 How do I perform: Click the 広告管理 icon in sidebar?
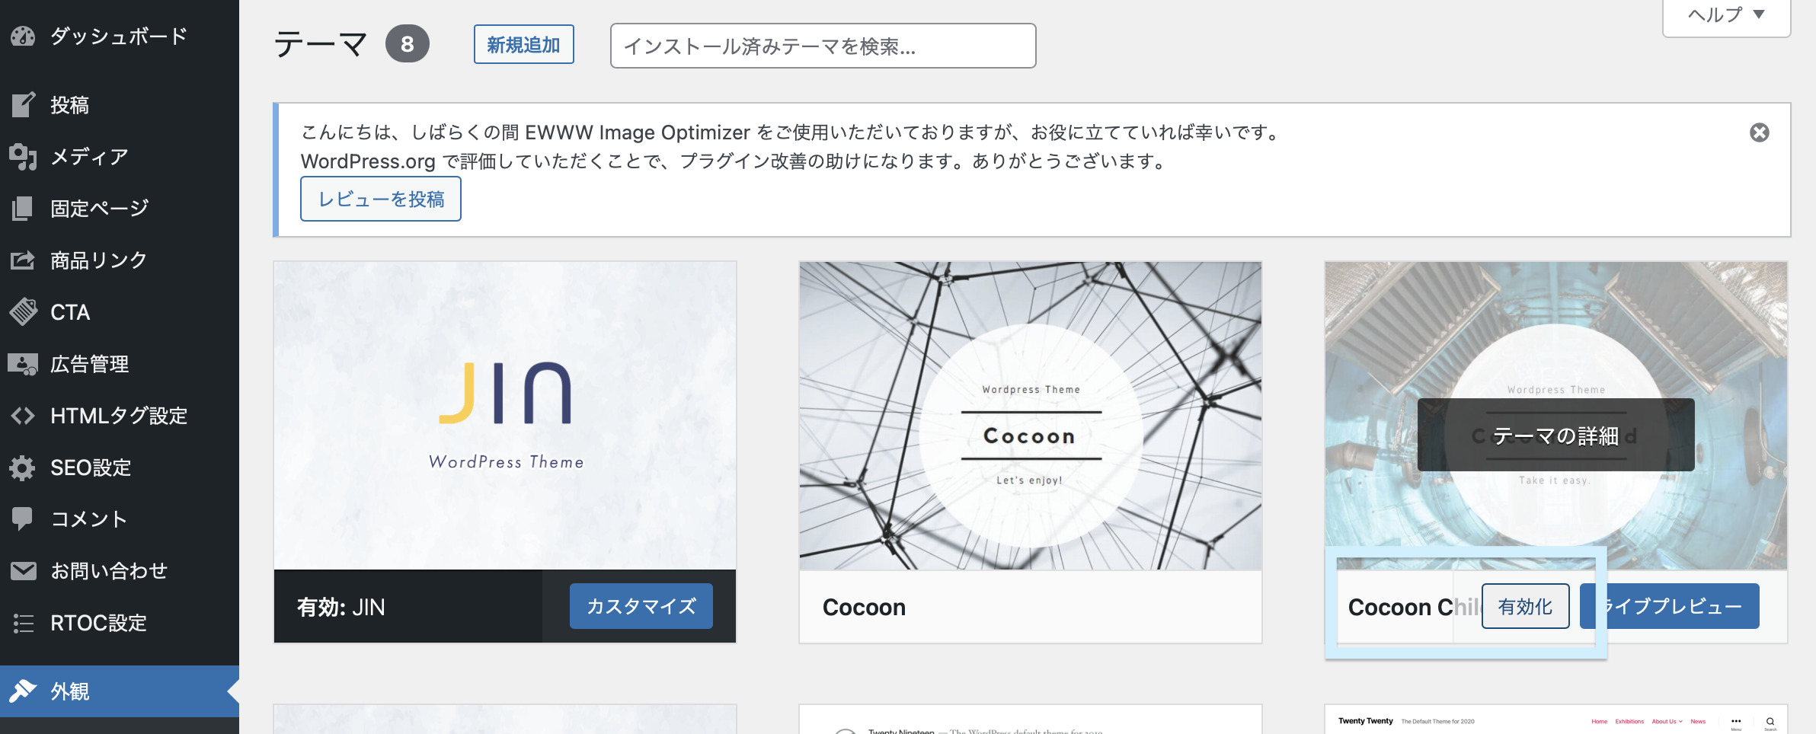pos(23,364)
